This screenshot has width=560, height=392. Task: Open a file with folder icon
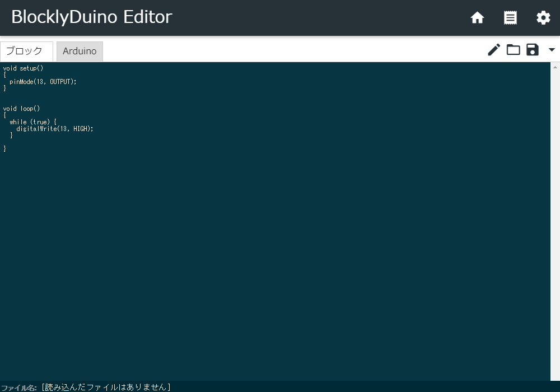[x=513, y=50]
